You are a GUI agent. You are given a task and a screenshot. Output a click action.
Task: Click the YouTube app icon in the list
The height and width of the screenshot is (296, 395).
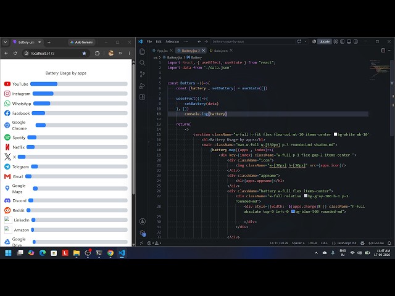click(x=7, y=84)
